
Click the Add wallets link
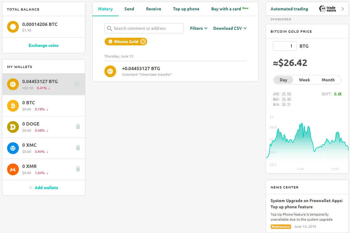coord(46,188)
